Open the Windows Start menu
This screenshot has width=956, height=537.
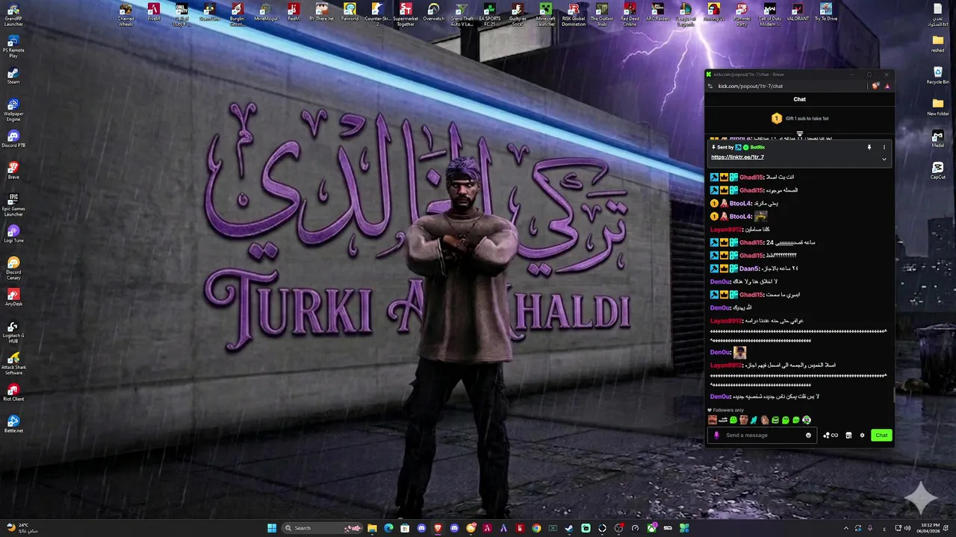[272, 528]
